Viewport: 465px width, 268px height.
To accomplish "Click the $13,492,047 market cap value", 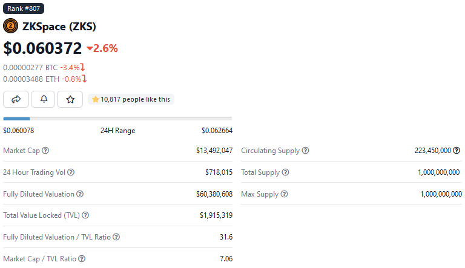I will (214, 151).
